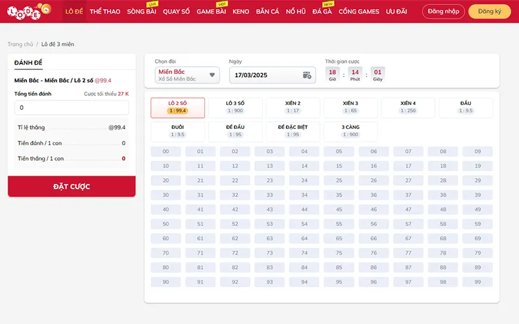Click the 18 Giờ countdown box

(x=332, y=75)
